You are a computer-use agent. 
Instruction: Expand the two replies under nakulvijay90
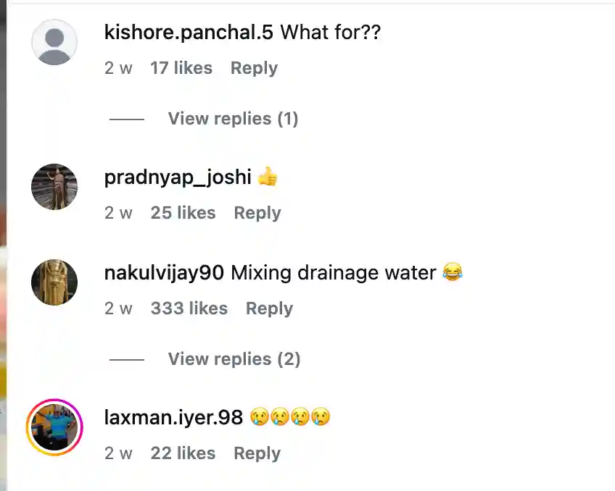(234, 359)
